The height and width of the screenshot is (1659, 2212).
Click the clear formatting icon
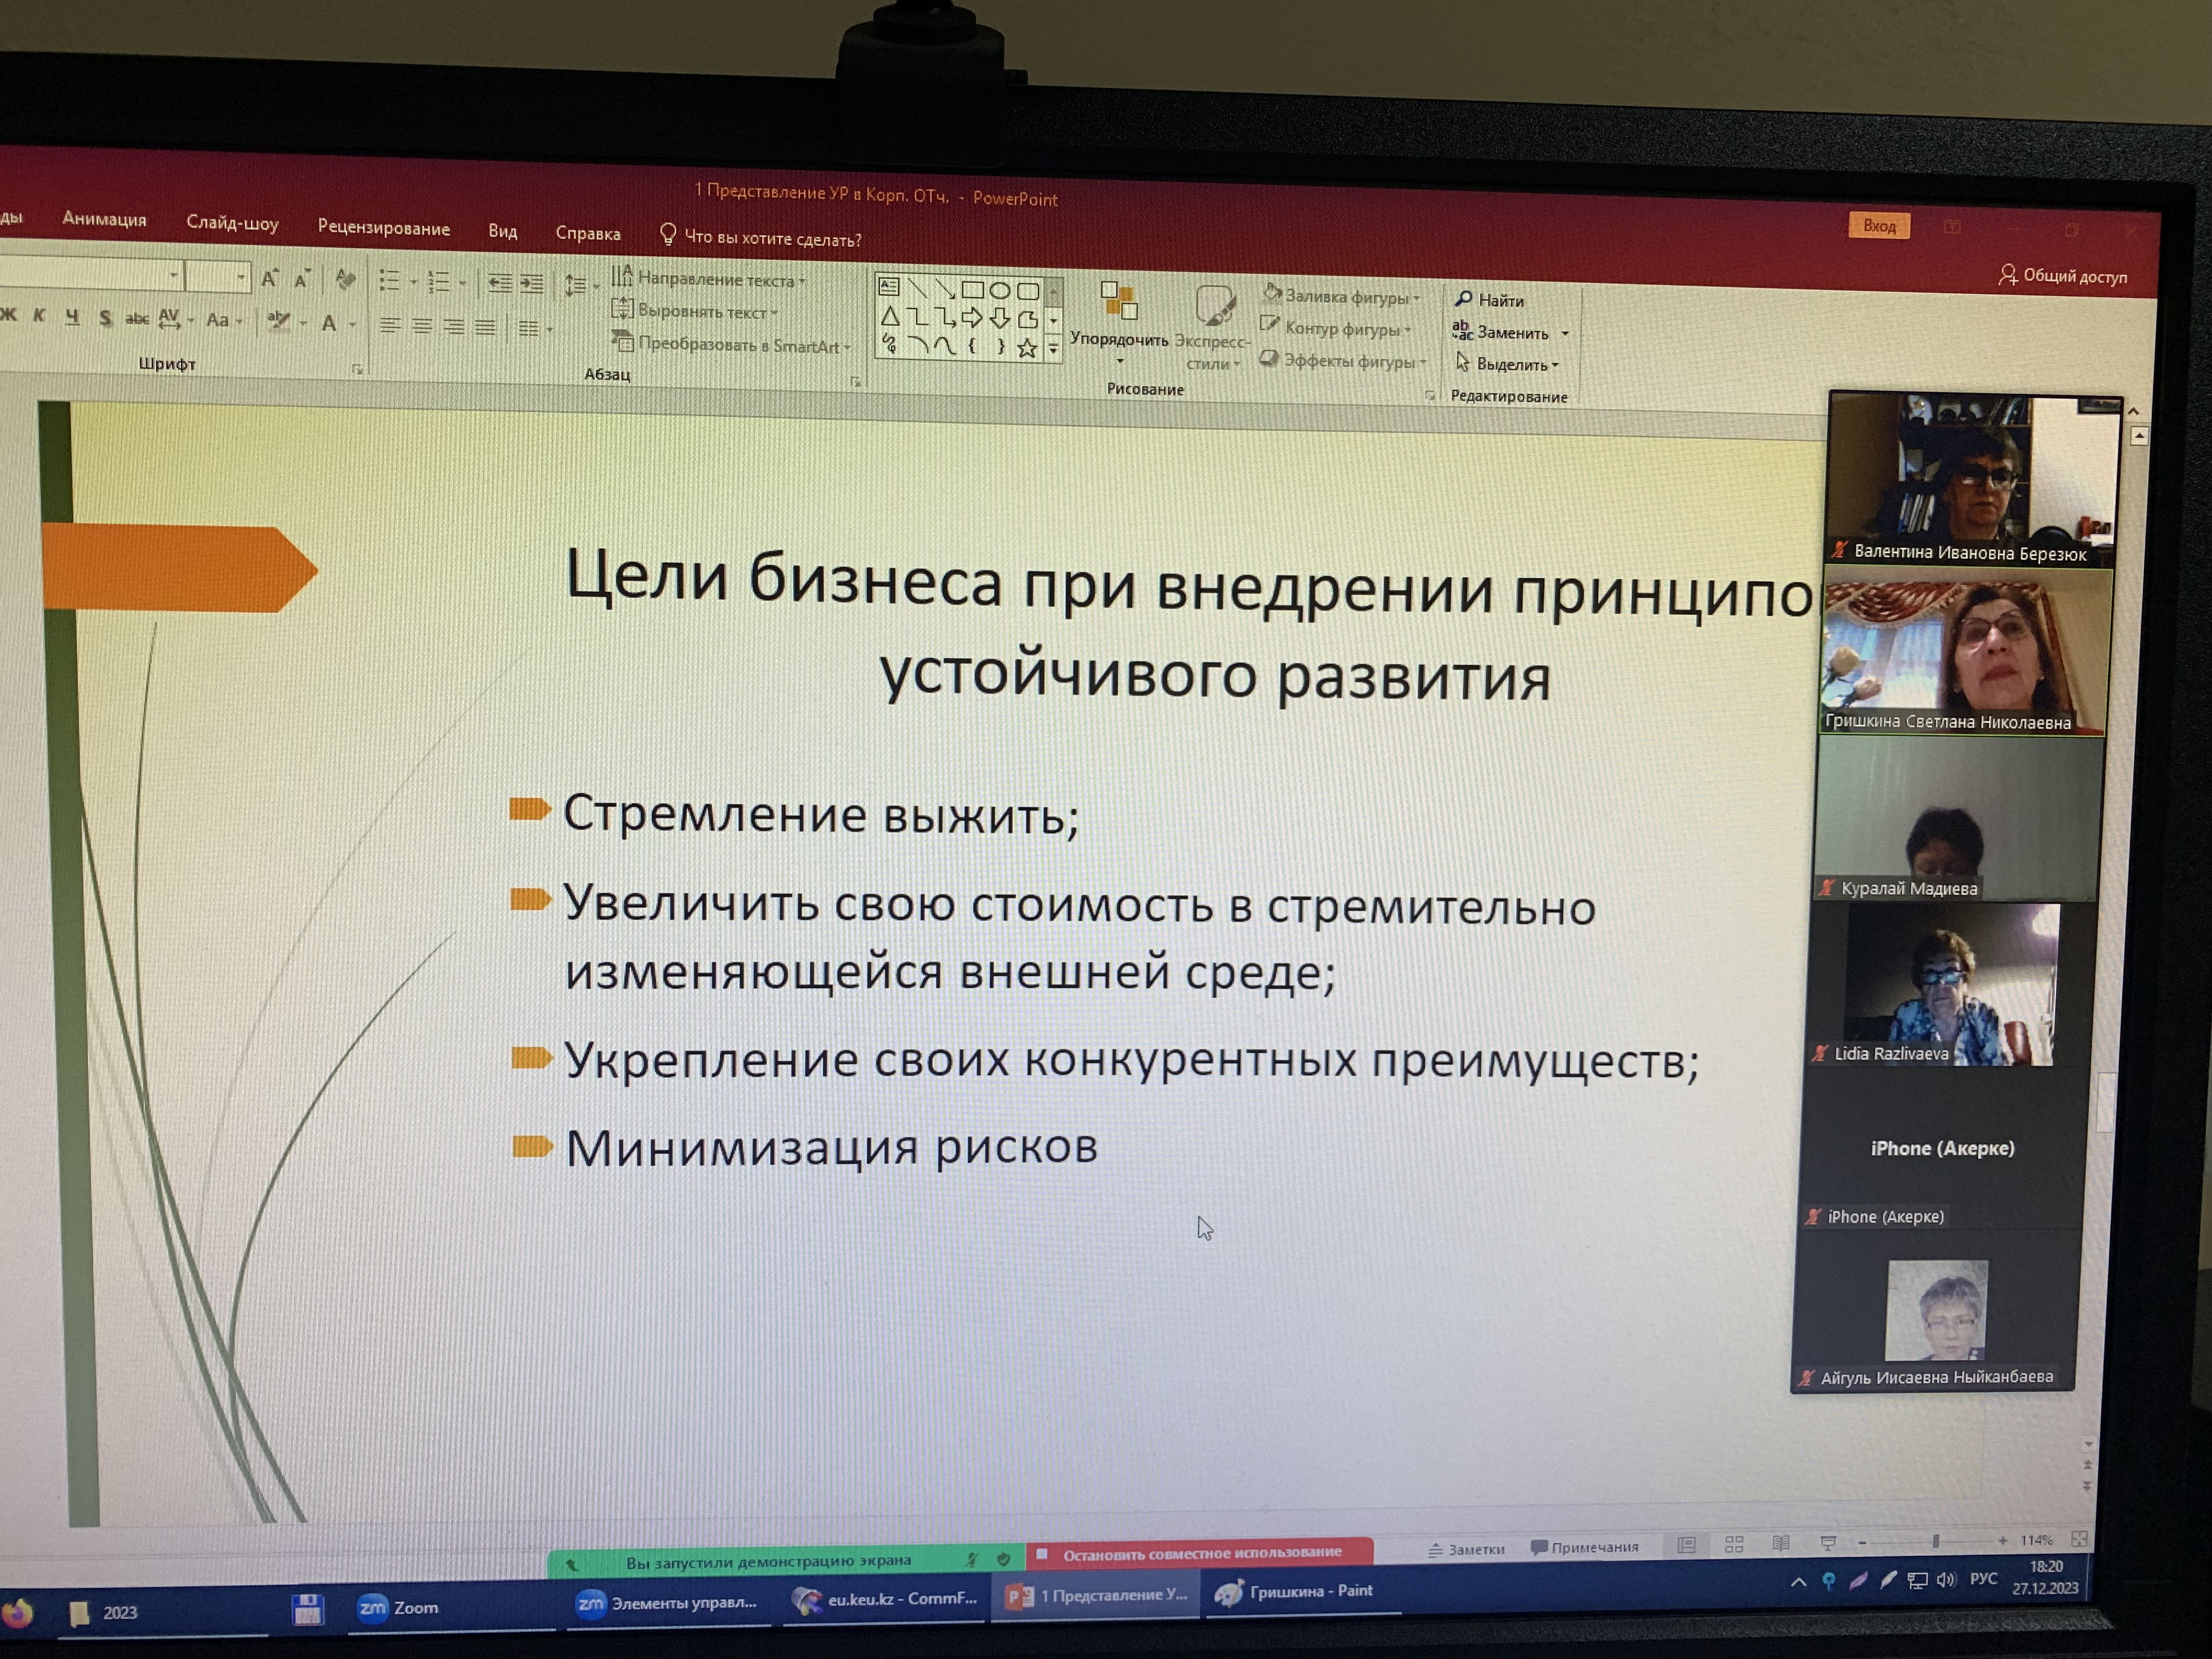click(x=345, y=279)
